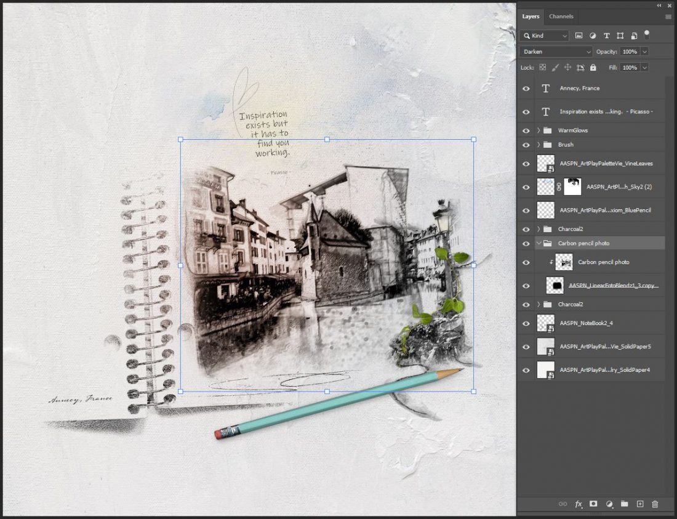This screenshot has width=677, height=519.
Task: Add a layer style with fx icon
Action: tap(578, 504)
